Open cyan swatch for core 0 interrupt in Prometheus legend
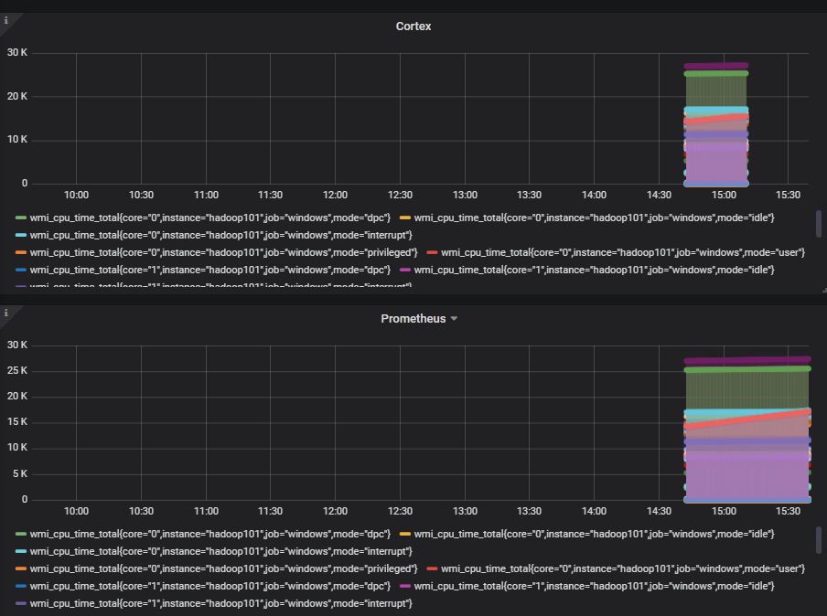The image size is (827, 616). point(21,551)
